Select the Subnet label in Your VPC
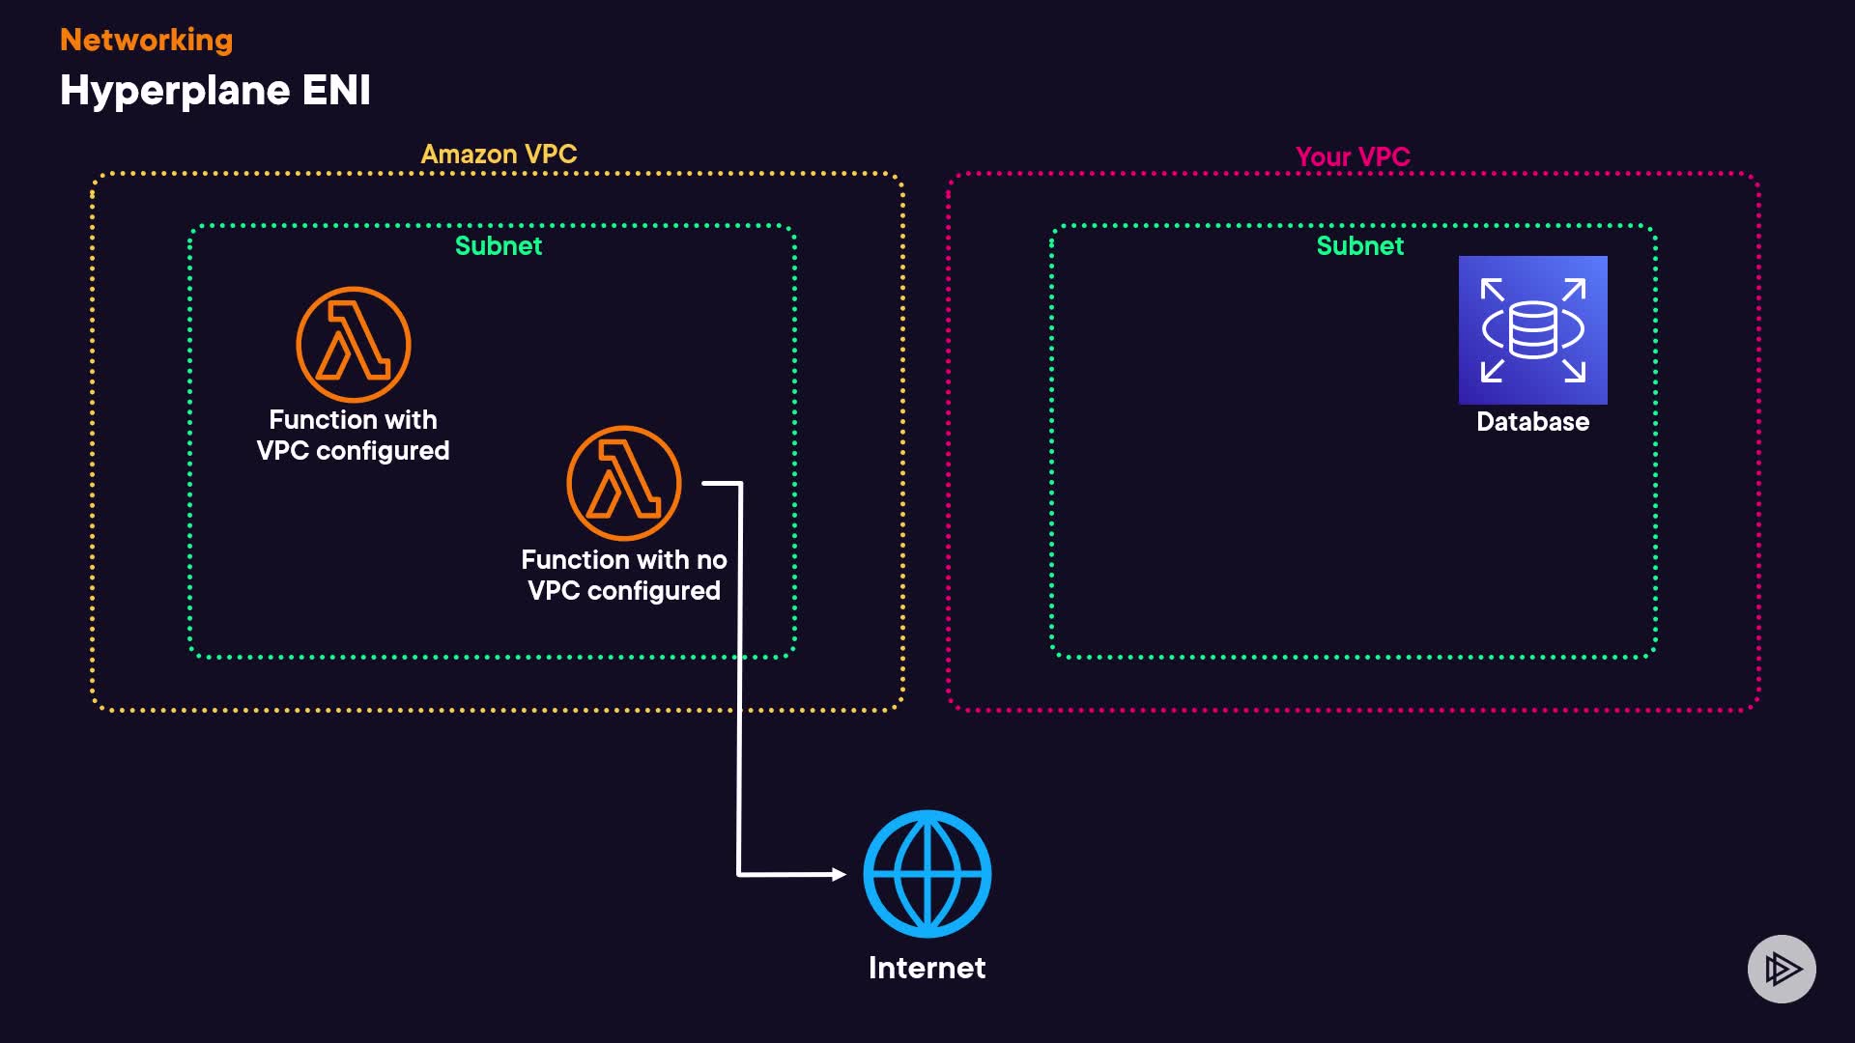 click(1359, 246)
